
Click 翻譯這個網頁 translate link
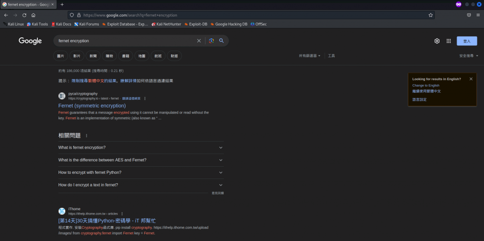[131, 98]
